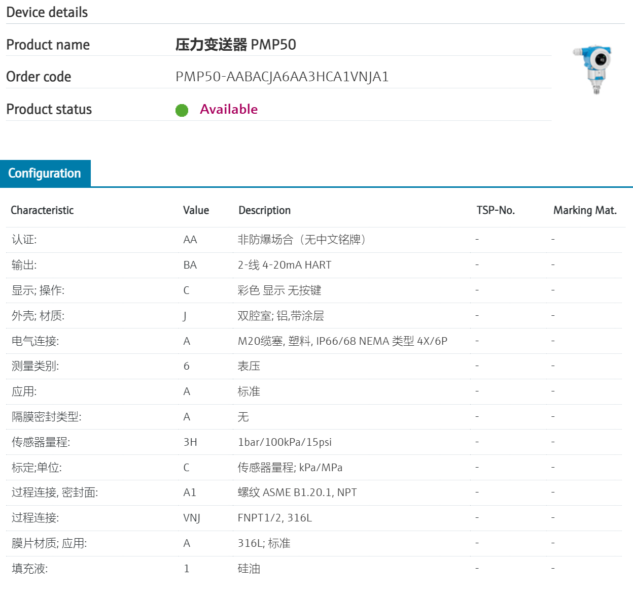
Task: Click the TSP-No. column header
Action: 495,210
